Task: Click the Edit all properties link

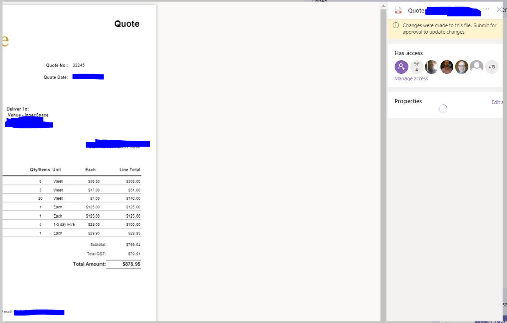Action: (x=497, y=102)
